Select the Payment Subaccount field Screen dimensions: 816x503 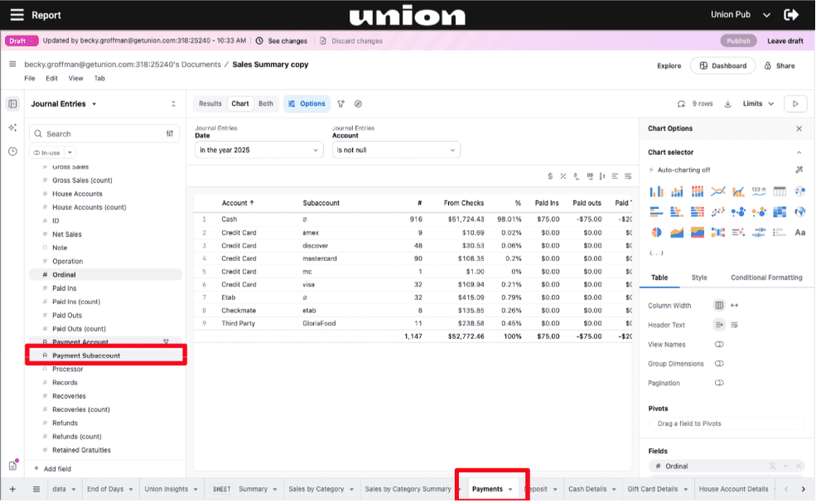pyautogui.click(x=86, y=355)
